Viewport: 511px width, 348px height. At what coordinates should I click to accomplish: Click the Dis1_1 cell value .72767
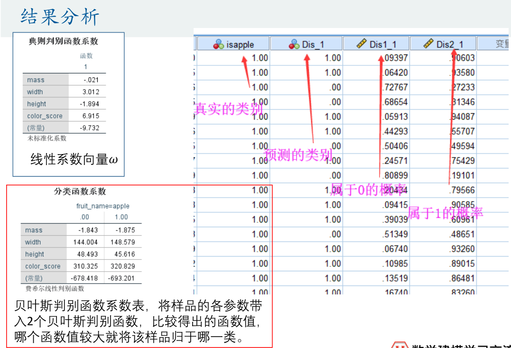click(x=395, y=87)
